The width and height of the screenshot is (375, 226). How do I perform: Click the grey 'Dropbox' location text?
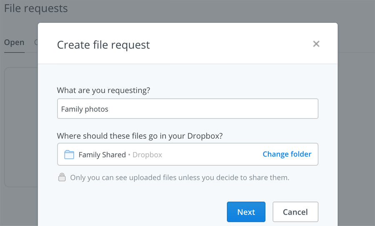click(147, 155)
